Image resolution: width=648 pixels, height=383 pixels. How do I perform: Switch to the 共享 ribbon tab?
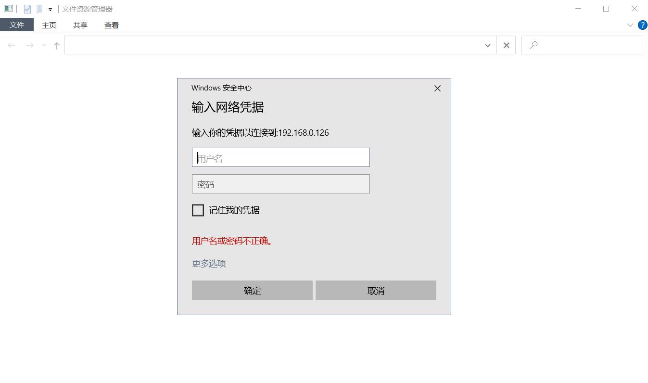(80, 25)
